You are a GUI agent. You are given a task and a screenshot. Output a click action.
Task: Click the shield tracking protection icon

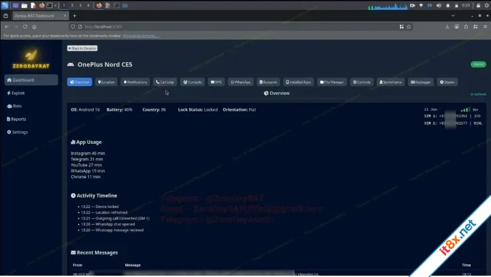coord(72,27)
